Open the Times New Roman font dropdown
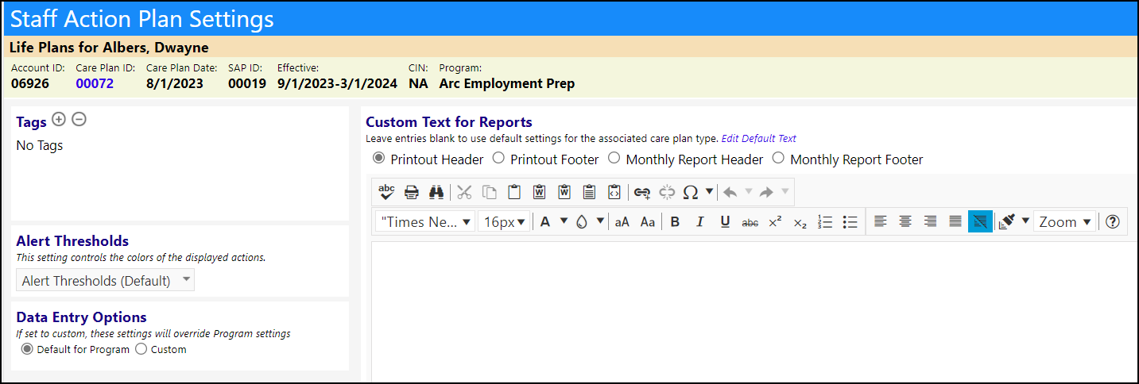Screen dimensions: 1139x384 click(x=425, y=222)
